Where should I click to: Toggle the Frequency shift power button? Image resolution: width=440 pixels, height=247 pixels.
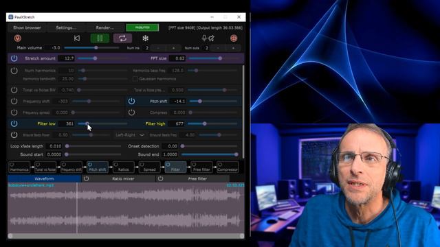(14, 101)
